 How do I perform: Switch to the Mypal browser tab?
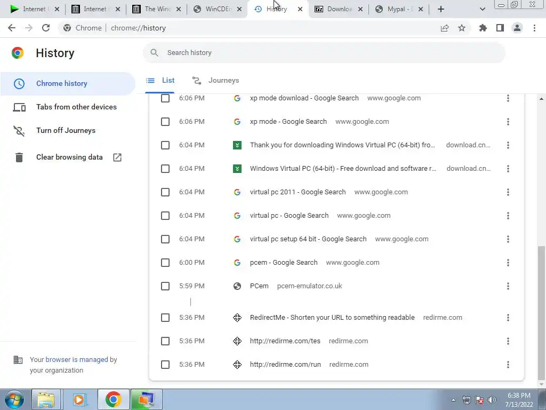[400, 9]
